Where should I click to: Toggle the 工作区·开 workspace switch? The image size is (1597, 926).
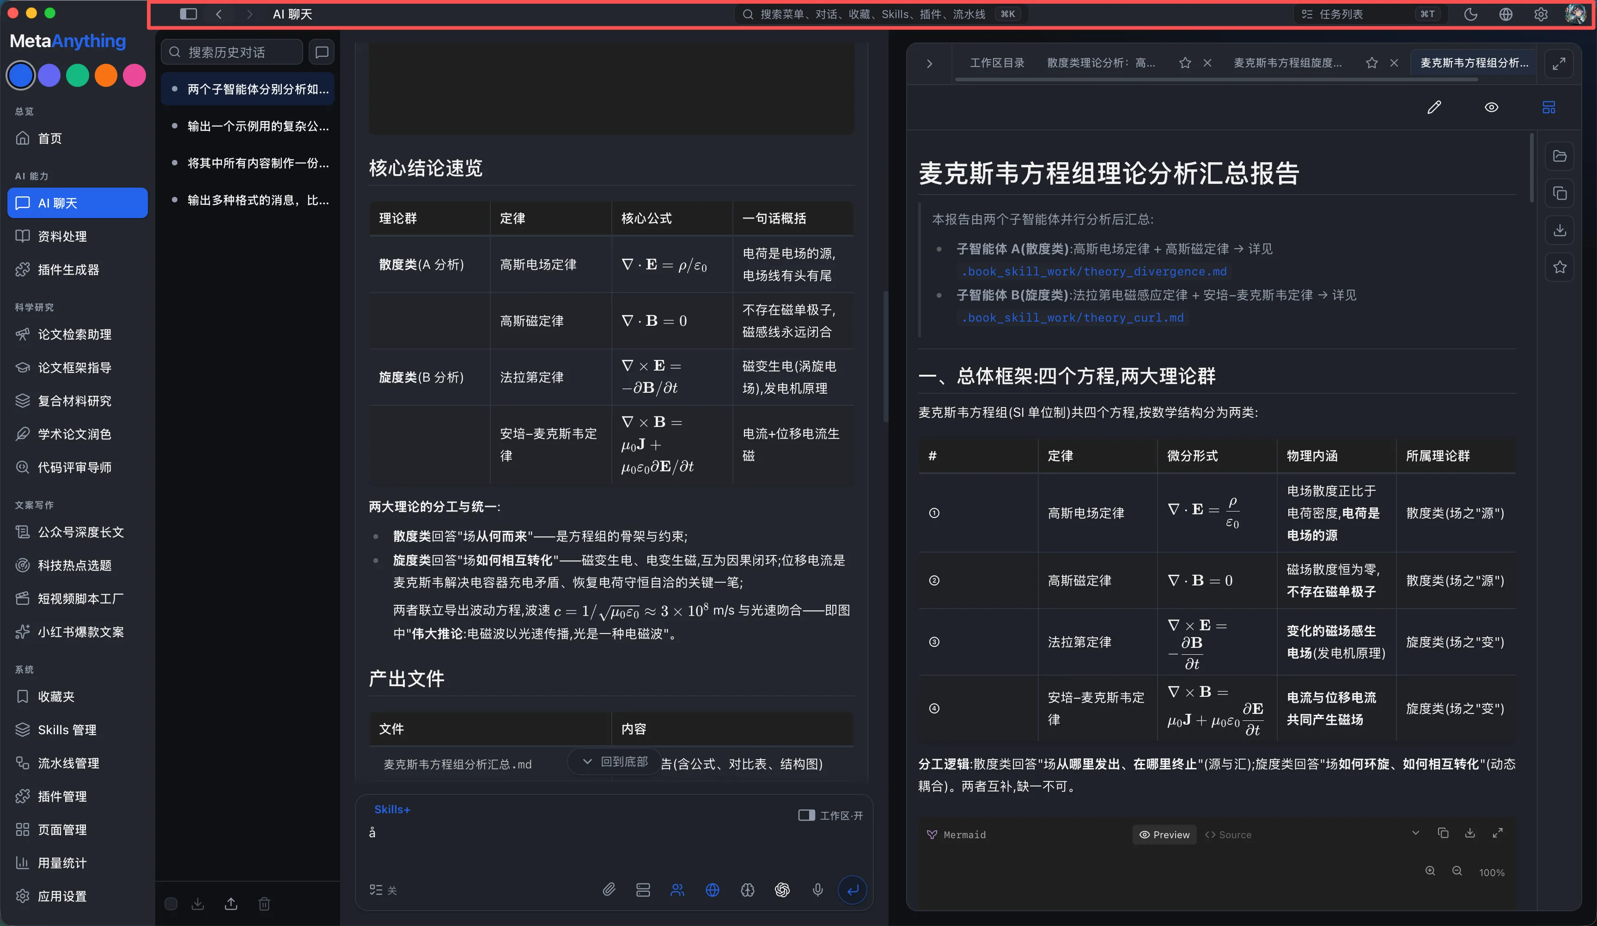pos(830,815)
